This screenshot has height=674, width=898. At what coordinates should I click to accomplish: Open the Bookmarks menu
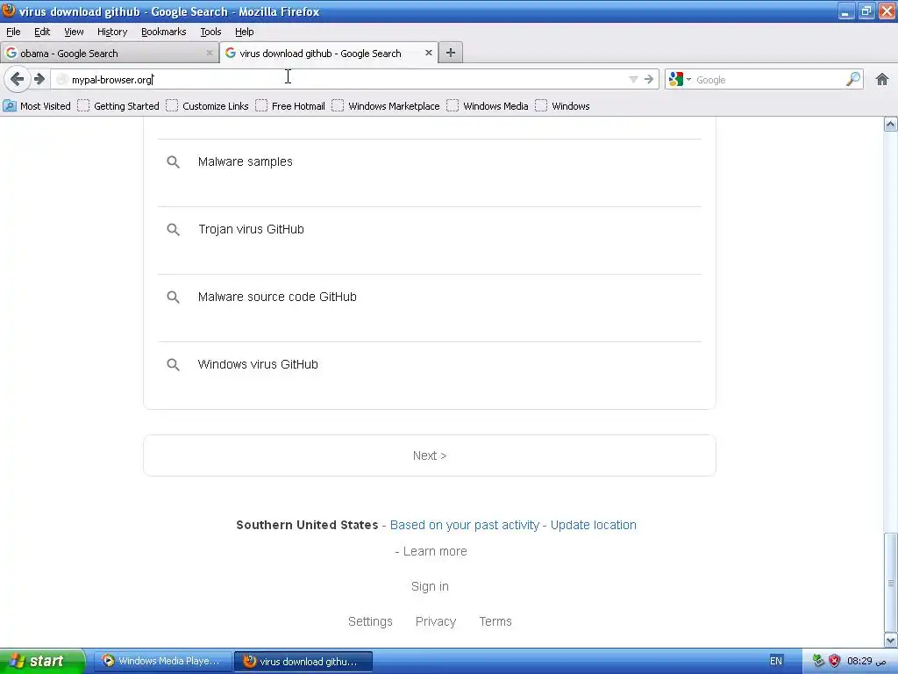(x=164, y=32)
